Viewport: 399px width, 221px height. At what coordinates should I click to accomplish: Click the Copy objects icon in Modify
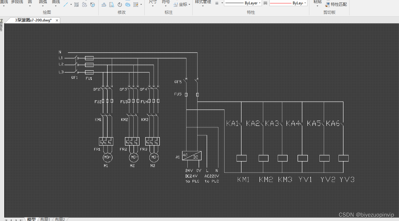127,5
